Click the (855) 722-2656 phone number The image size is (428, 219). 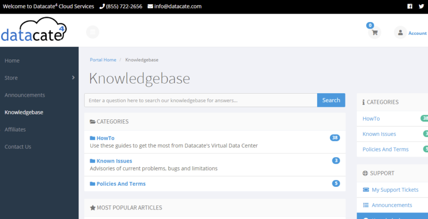click(x=124, y=6)
